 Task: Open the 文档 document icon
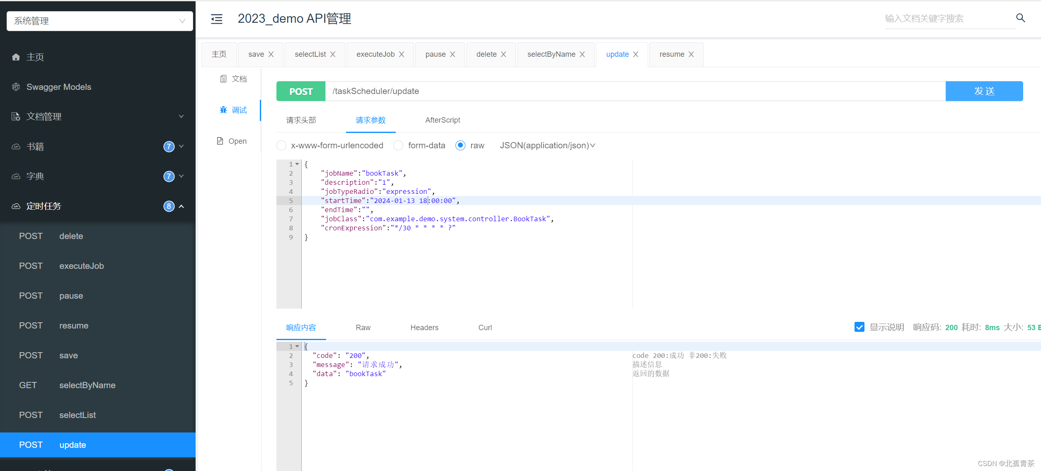coord(223,79)
